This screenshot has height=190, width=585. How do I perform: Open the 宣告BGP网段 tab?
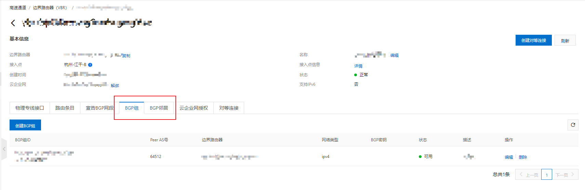(99, 108)
